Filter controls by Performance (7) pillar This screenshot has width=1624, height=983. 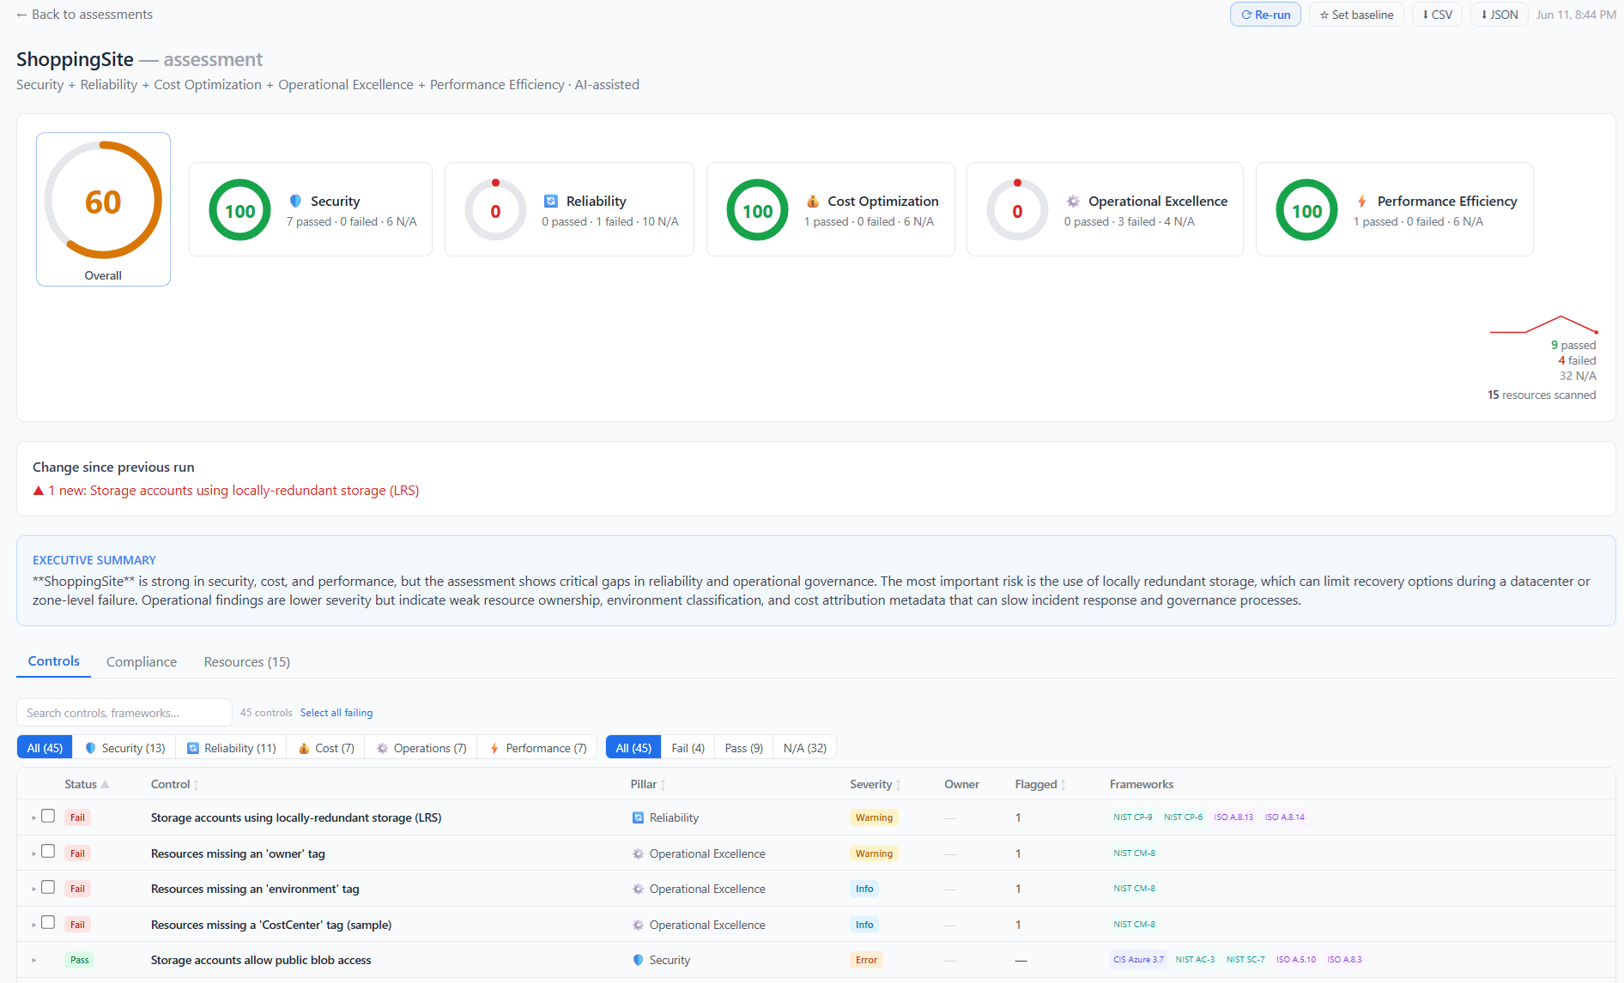(538, 748)
